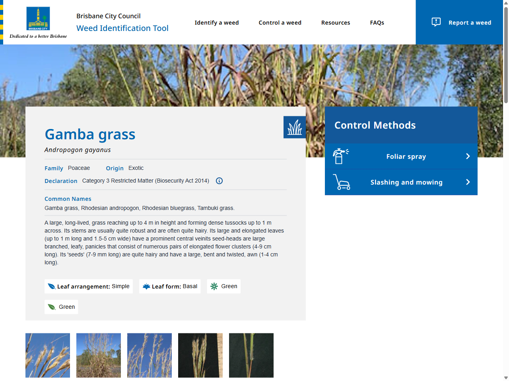509x381 pixels.
Task: Click the Brisbane City Council logo
Action: (x=38, y=18)
